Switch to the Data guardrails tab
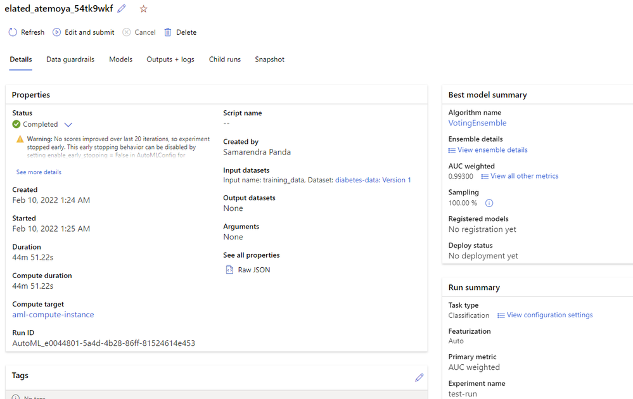Screen dimensions: 633x399 coord(70,60)
